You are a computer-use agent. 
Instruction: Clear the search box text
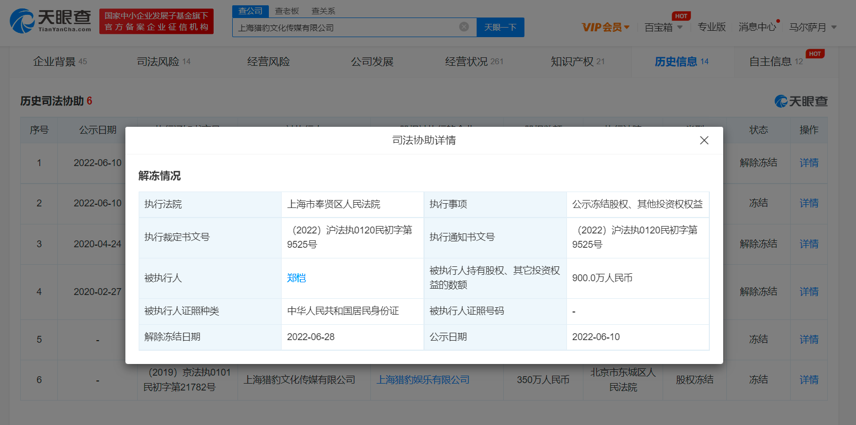[464, 27]
